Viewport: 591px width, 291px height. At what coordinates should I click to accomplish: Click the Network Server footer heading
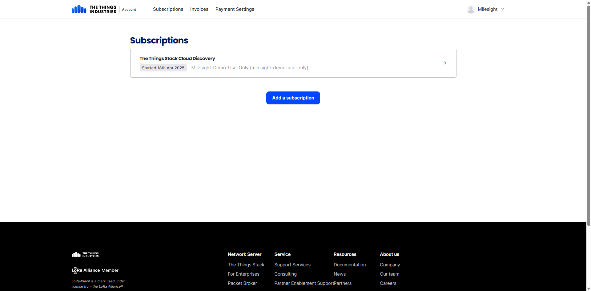(244, 254)
